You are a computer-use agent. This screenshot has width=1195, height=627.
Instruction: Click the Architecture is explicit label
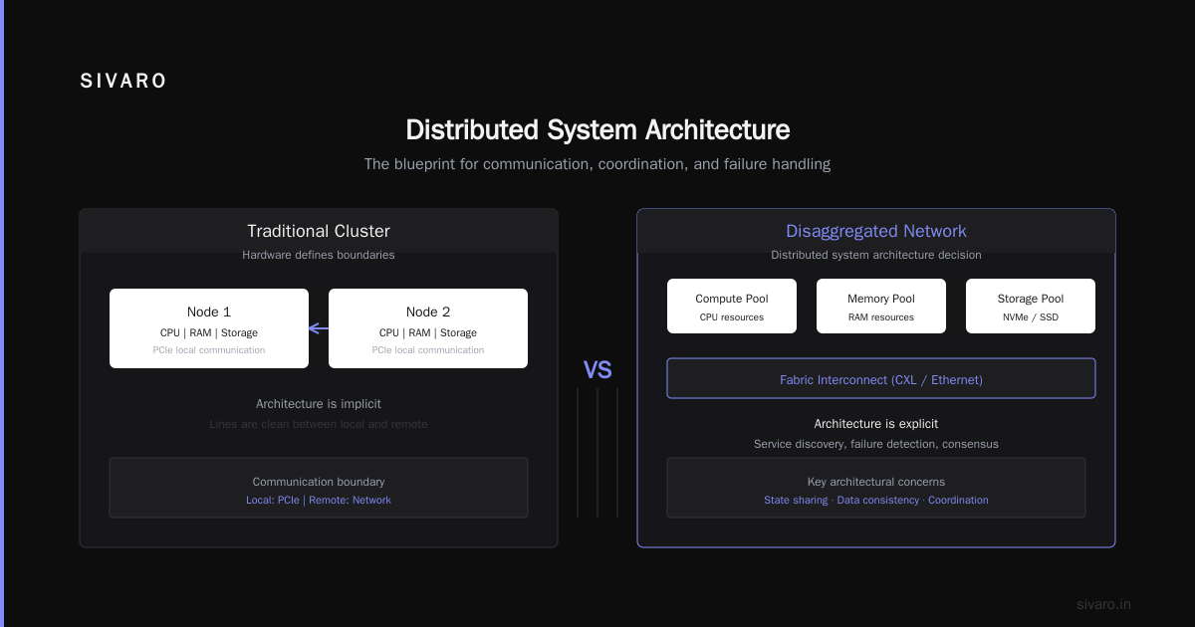pos(876,424)
